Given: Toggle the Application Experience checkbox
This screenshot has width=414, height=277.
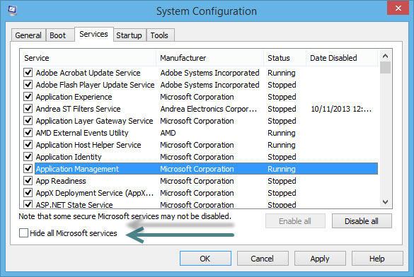Looking at the screenshot, I should pyautogui.click(x=28, y=97).
